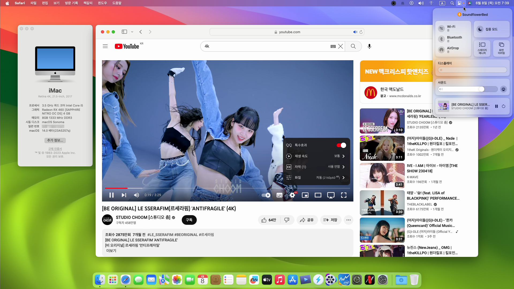514x289 pixels.
Task: Toggle Bluetooth in Control Center
Action: (441, 39)
